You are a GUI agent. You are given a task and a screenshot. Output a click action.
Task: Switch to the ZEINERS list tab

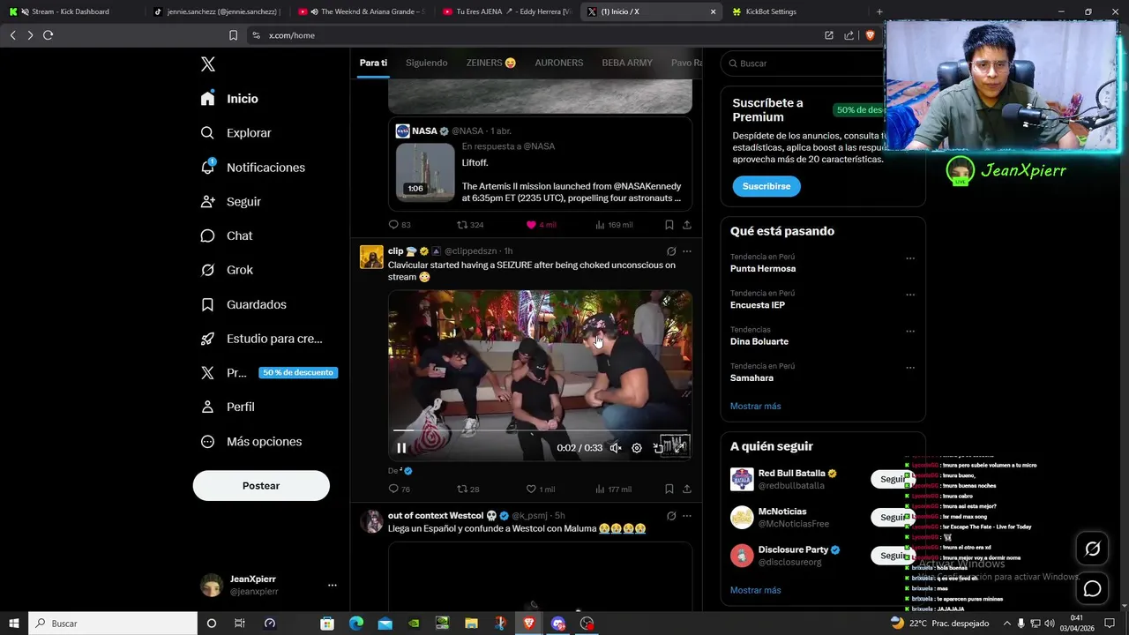pyautogui.click(x=491, y=63)
